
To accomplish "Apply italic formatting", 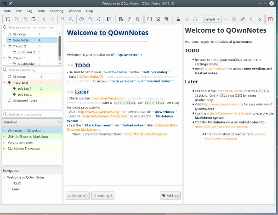I will pos(129,19).
